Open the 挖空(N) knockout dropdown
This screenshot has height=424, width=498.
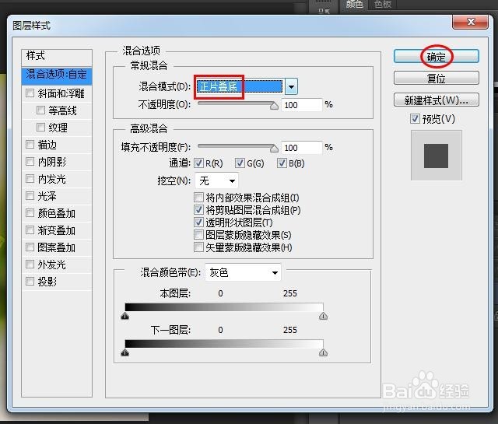(x=216, y=181)
